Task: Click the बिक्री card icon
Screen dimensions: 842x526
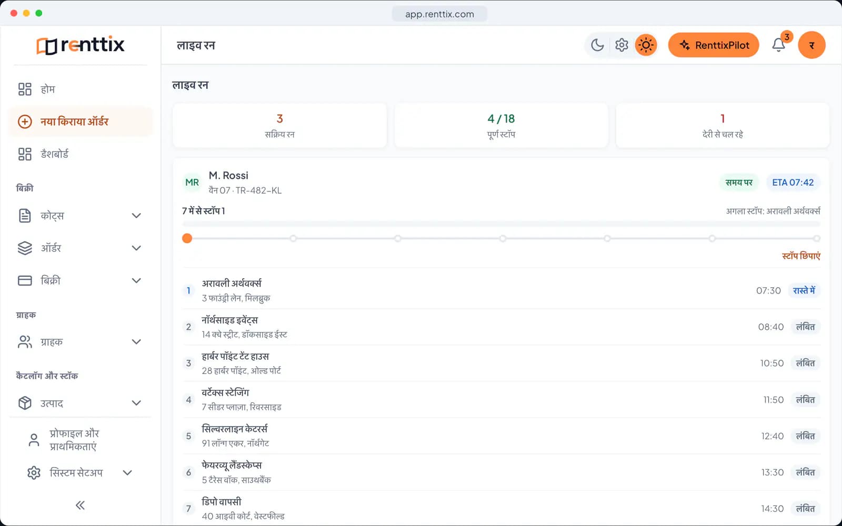Action: pos(25,280)
